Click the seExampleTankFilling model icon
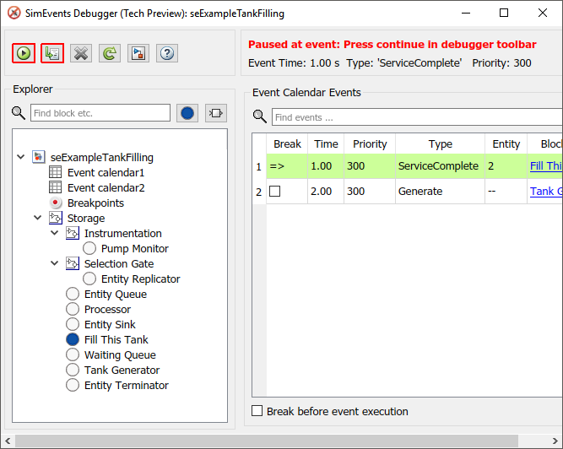The image size is (563, 449). 39,157
